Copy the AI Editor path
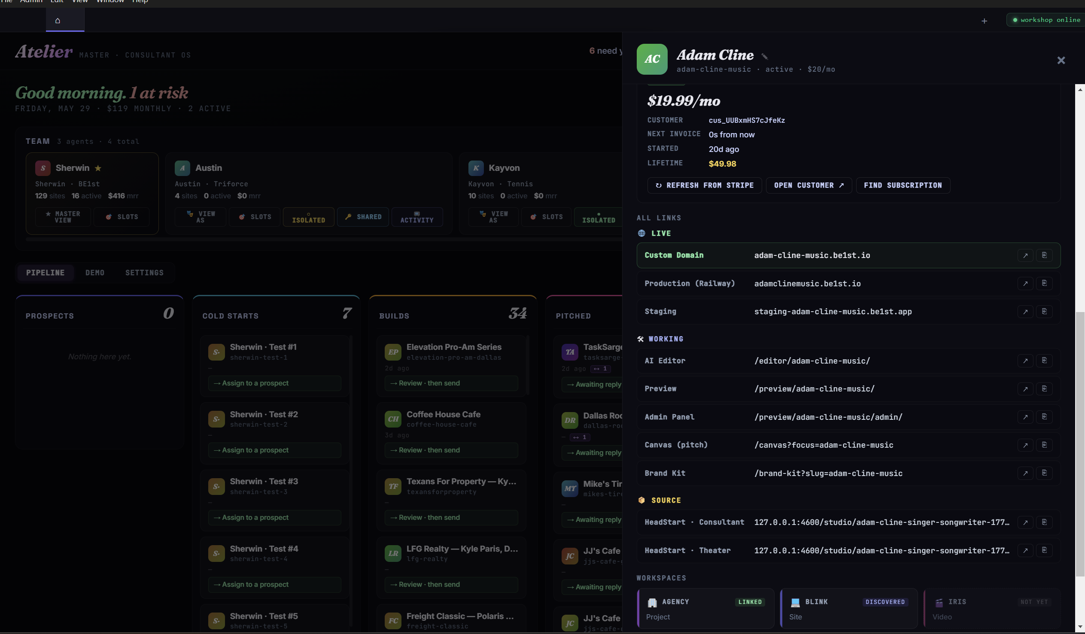Screen dimensions: 1085x634 point(1044,361)
